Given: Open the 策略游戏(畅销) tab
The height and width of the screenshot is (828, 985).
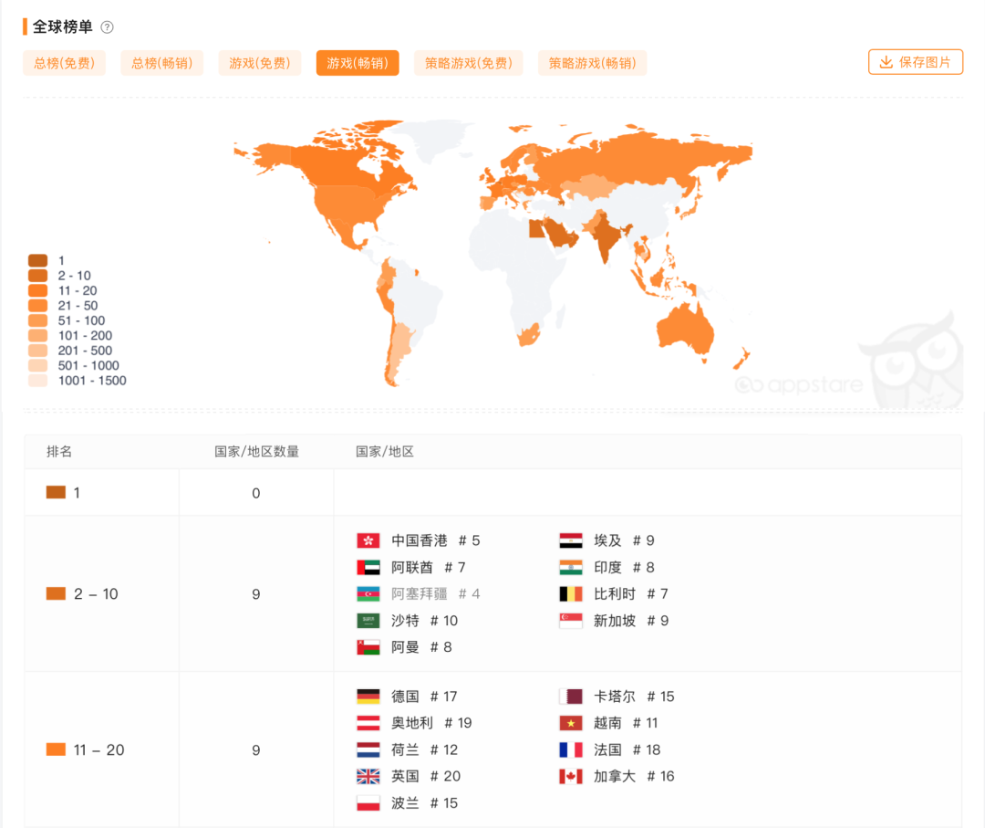Looking at the screenshot, I should click(592, 63).
